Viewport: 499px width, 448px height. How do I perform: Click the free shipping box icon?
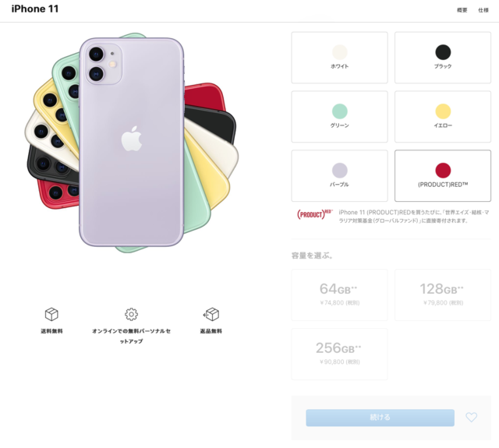click(x=51, y=314)
